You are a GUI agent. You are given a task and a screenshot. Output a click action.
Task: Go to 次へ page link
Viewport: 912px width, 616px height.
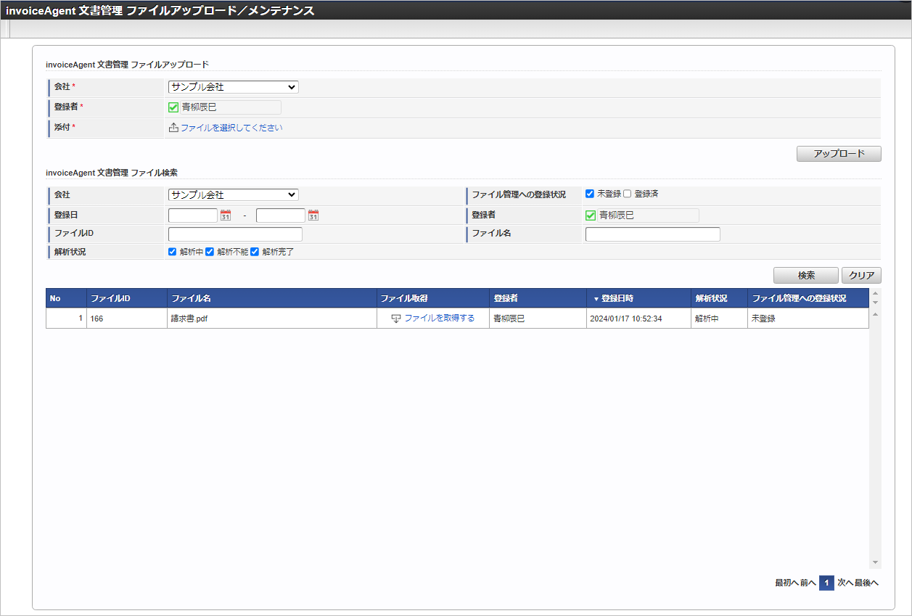(x=845, y=583)
